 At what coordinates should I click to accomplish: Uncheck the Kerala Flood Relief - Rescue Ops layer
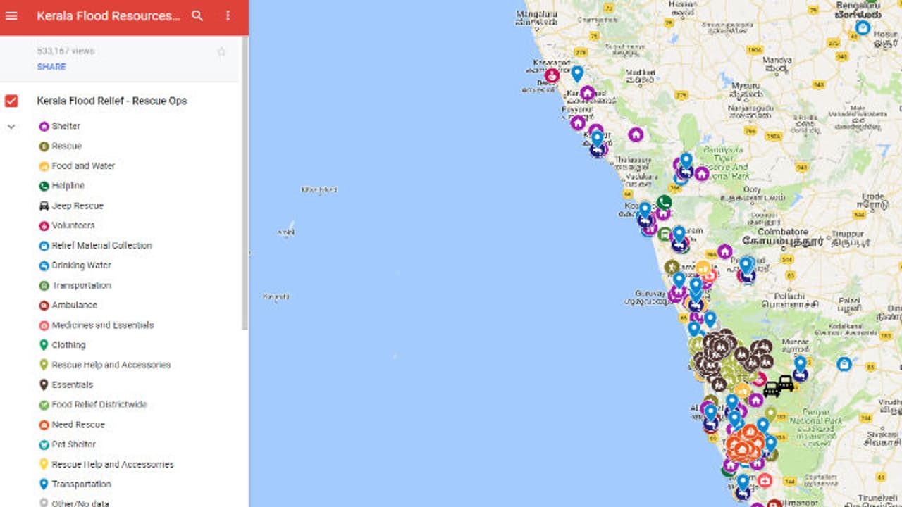pyautogui.click(x=10, y=101)
